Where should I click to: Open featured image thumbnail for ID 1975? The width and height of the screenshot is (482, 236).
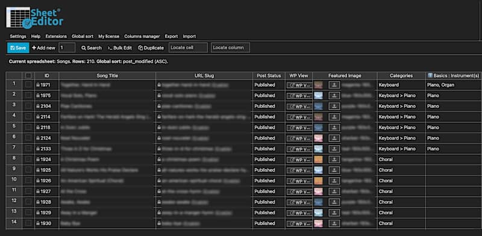tap(319, 96)
